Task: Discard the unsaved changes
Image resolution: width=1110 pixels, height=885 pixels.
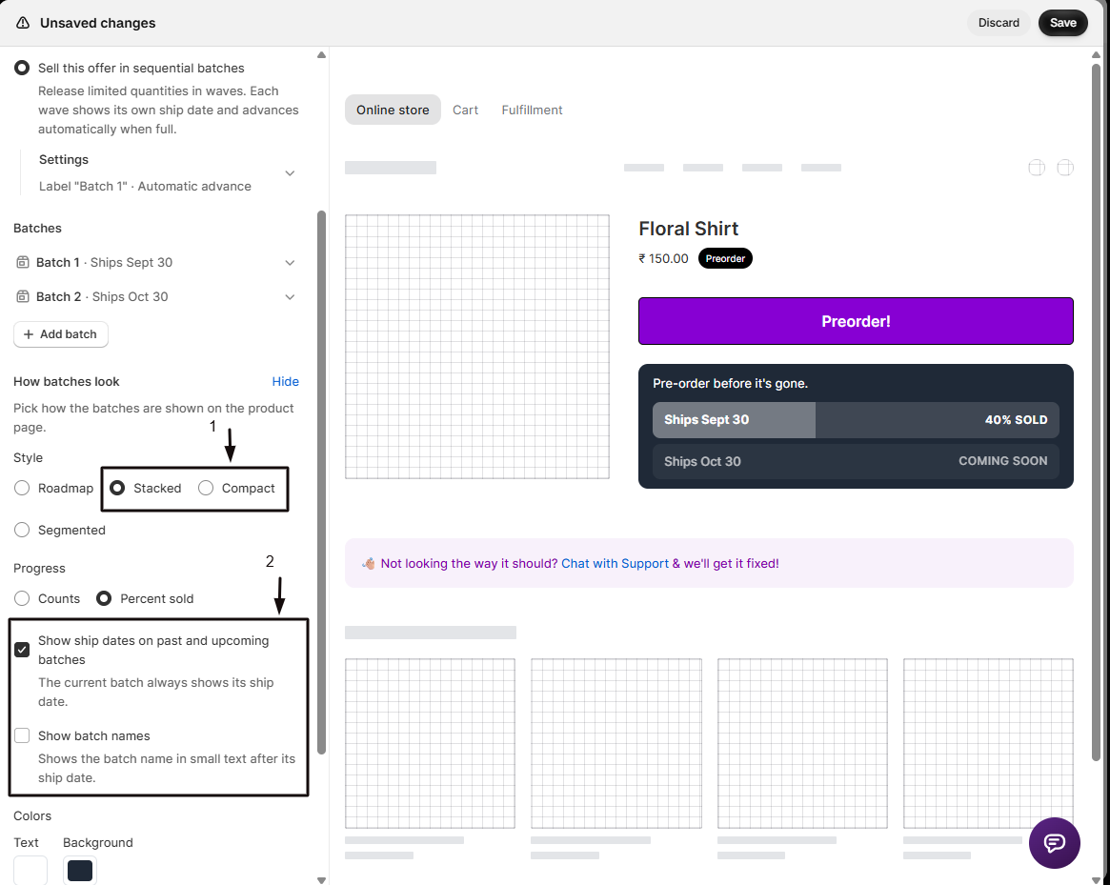Action: (x=999, y=23)
